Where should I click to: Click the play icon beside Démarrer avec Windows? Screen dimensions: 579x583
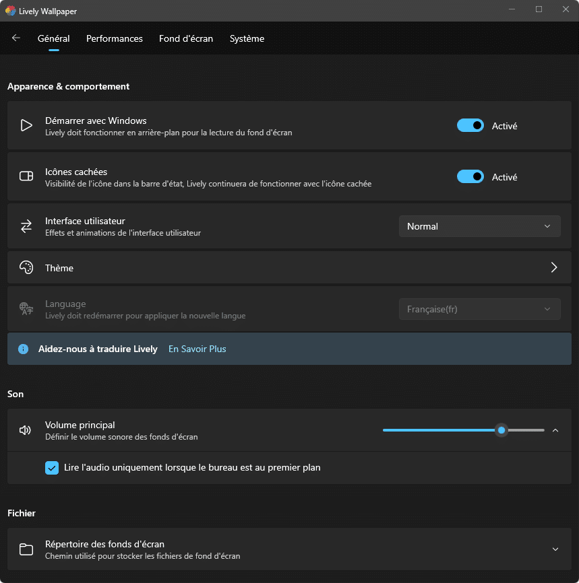[26, 125]
